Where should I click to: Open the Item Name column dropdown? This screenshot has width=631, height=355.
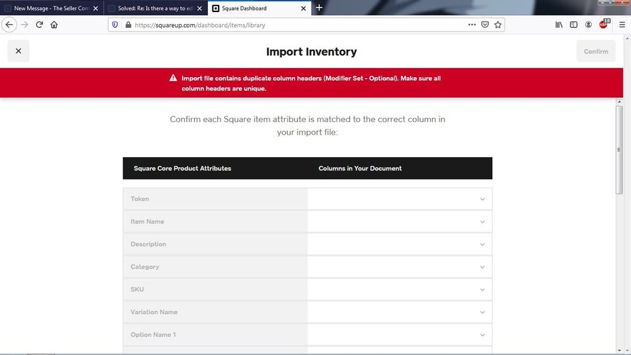click(x=399, y=222)
